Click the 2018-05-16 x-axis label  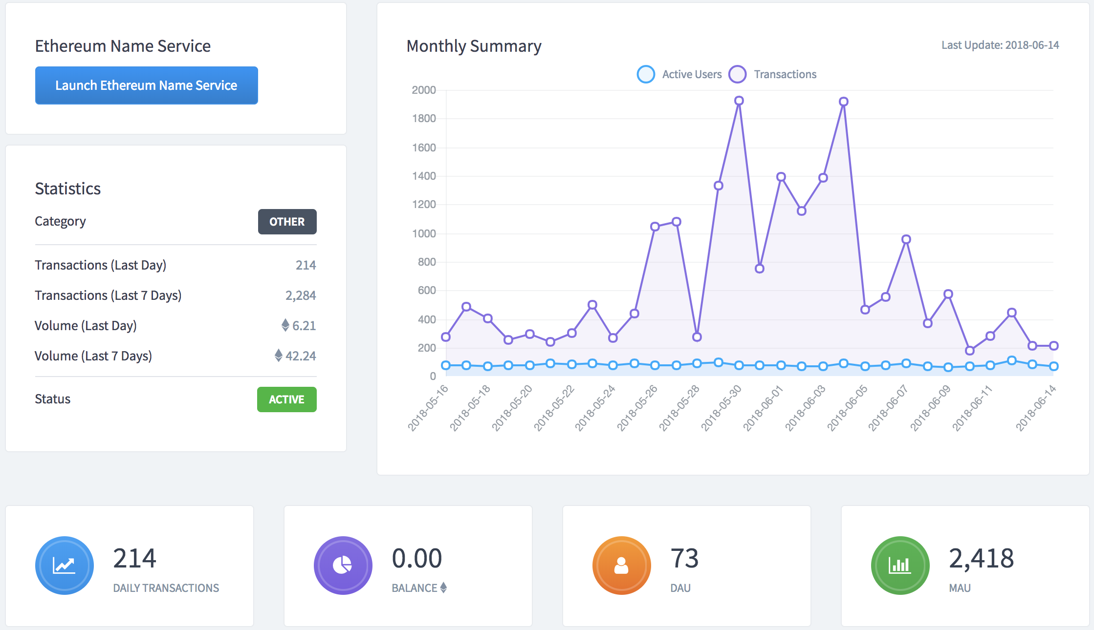click(428, 408)
